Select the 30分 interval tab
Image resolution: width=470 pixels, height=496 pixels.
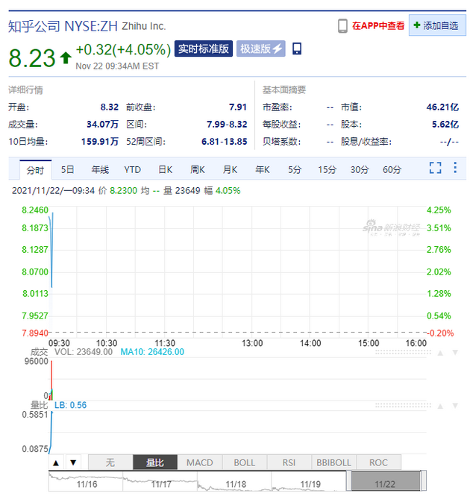(360, 170)
